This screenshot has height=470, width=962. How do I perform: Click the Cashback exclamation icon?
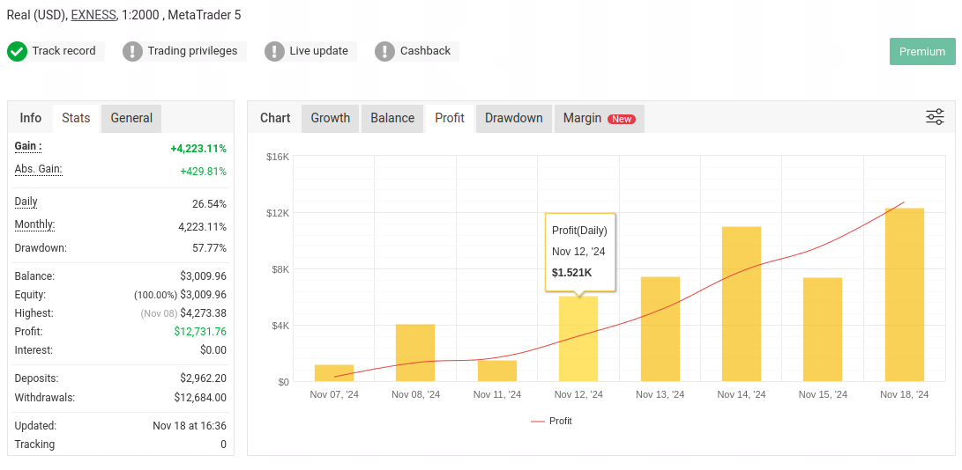point(384,51)
